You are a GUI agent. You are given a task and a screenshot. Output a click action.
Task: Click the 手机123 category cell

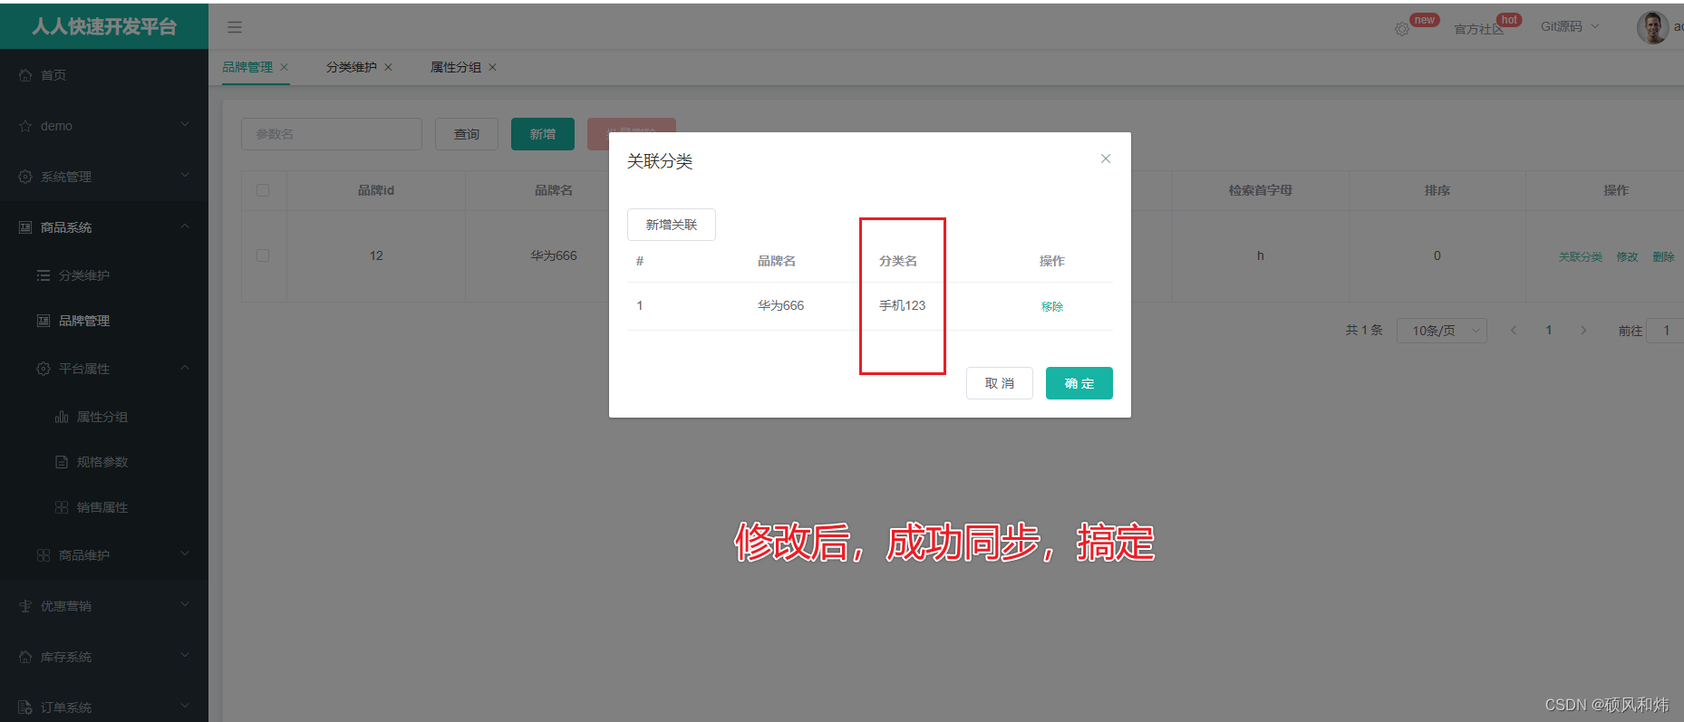click(903, 305)
